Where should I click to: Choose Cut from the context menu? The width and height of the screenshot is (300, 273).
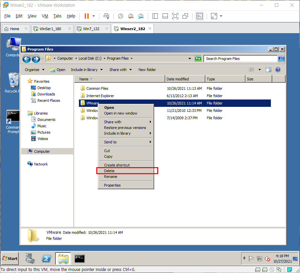(126, 151)
